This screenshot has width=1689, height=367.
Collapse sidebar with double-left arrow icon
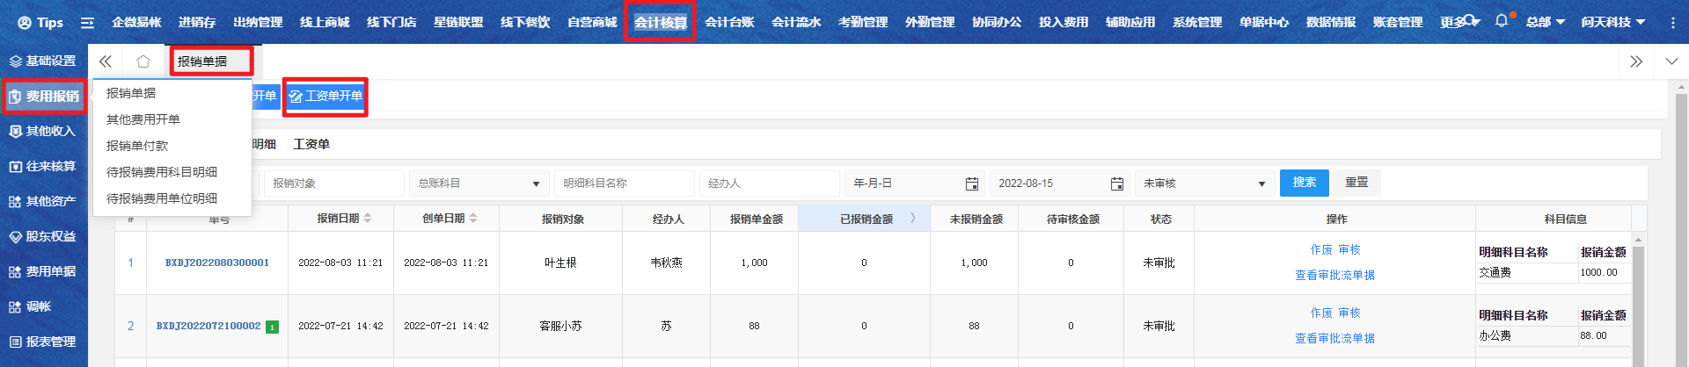(x=106, y=61)
